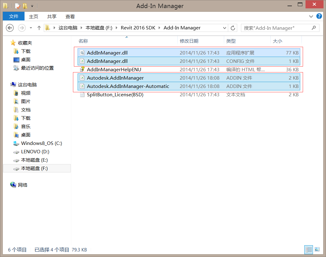Click the quick access New Folder icon
Image resolution: width=326 pixels, height=257 pixels.
(x=25, y=6)
